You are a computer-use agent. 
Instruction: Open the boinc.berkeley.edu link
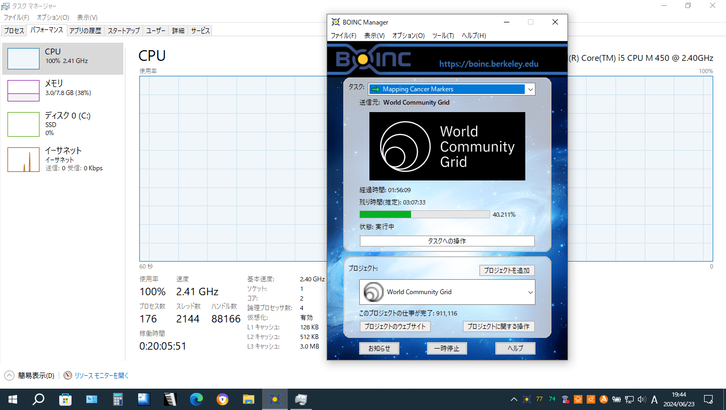pos(489,64)
